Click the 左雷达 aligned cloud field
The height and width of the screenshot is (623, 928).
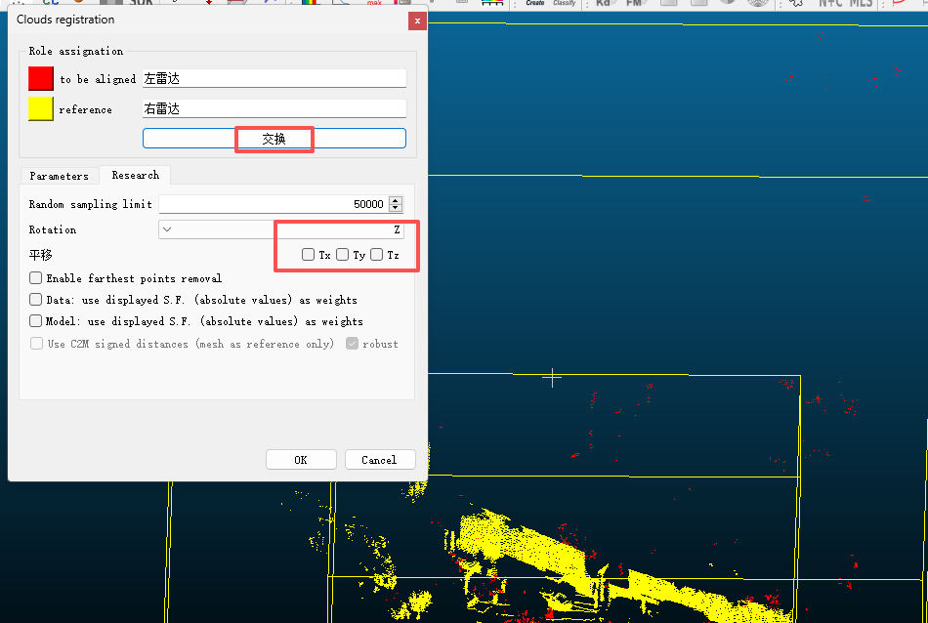point(274,77)
